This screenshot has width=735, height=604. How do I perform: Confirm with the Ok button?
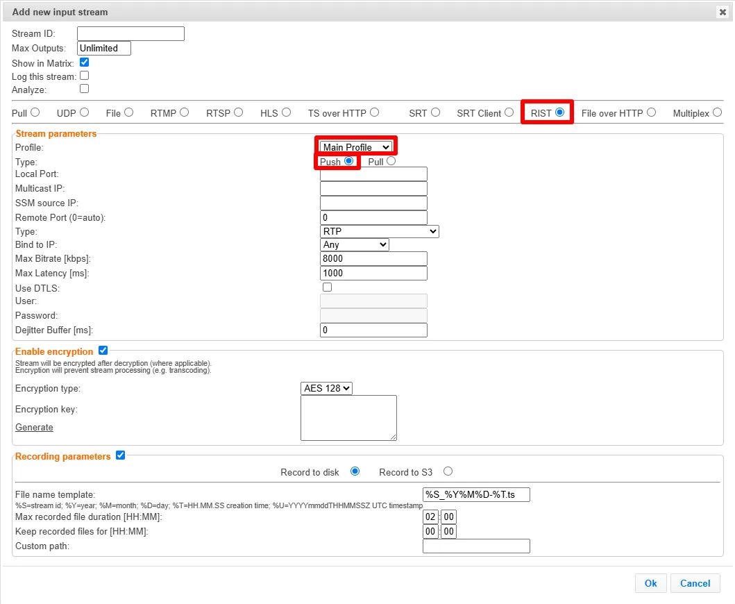pos(650,583)
